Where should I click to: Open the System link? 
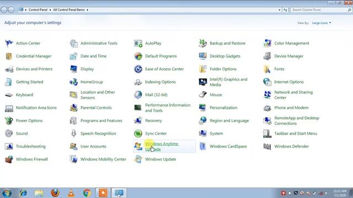coord(216,133)
